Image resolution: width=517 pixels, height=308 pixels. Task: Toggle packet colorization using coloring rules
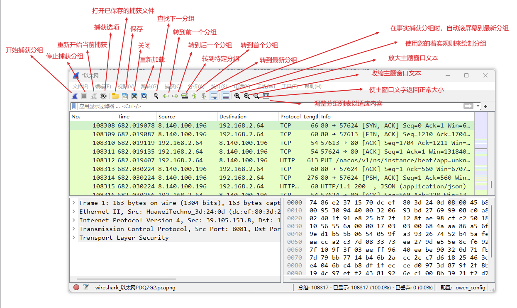click(x=225, y=96)
